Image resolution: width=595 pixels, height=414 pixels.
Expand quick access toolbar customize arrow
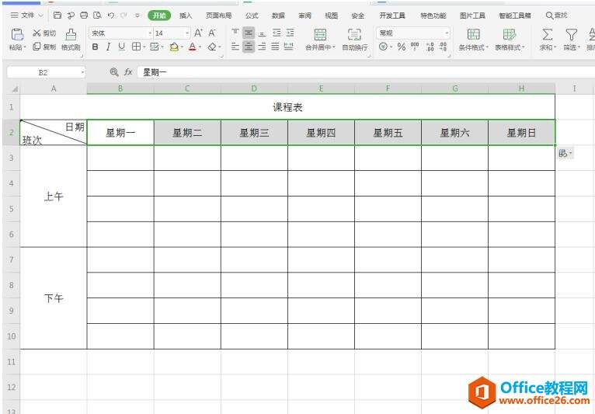point(137,16)
